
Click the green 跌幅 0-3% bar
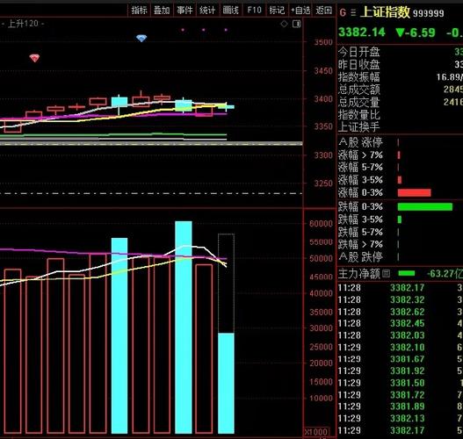425,206
